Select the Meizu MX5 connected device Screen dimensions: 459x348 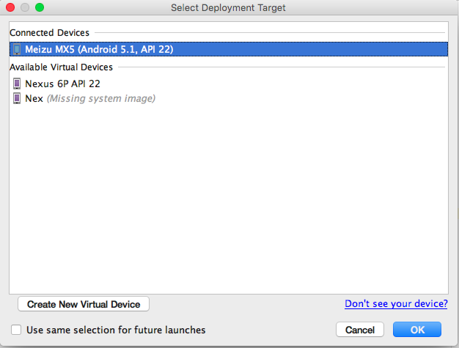229,49
